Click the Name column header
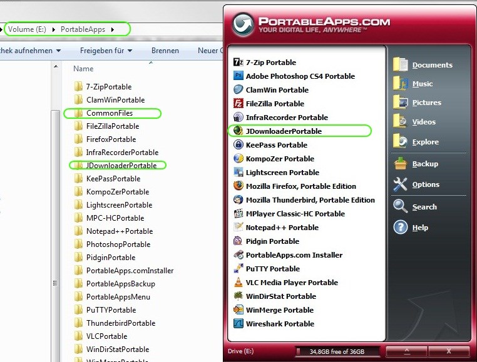This screenshot has height=362, width=477. [x=83, y=69]
